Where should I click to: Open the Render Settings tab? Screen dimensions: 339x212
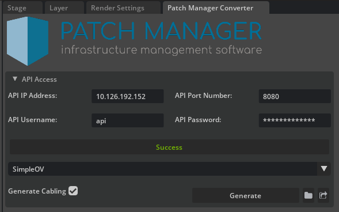click(x=123, y=8)
